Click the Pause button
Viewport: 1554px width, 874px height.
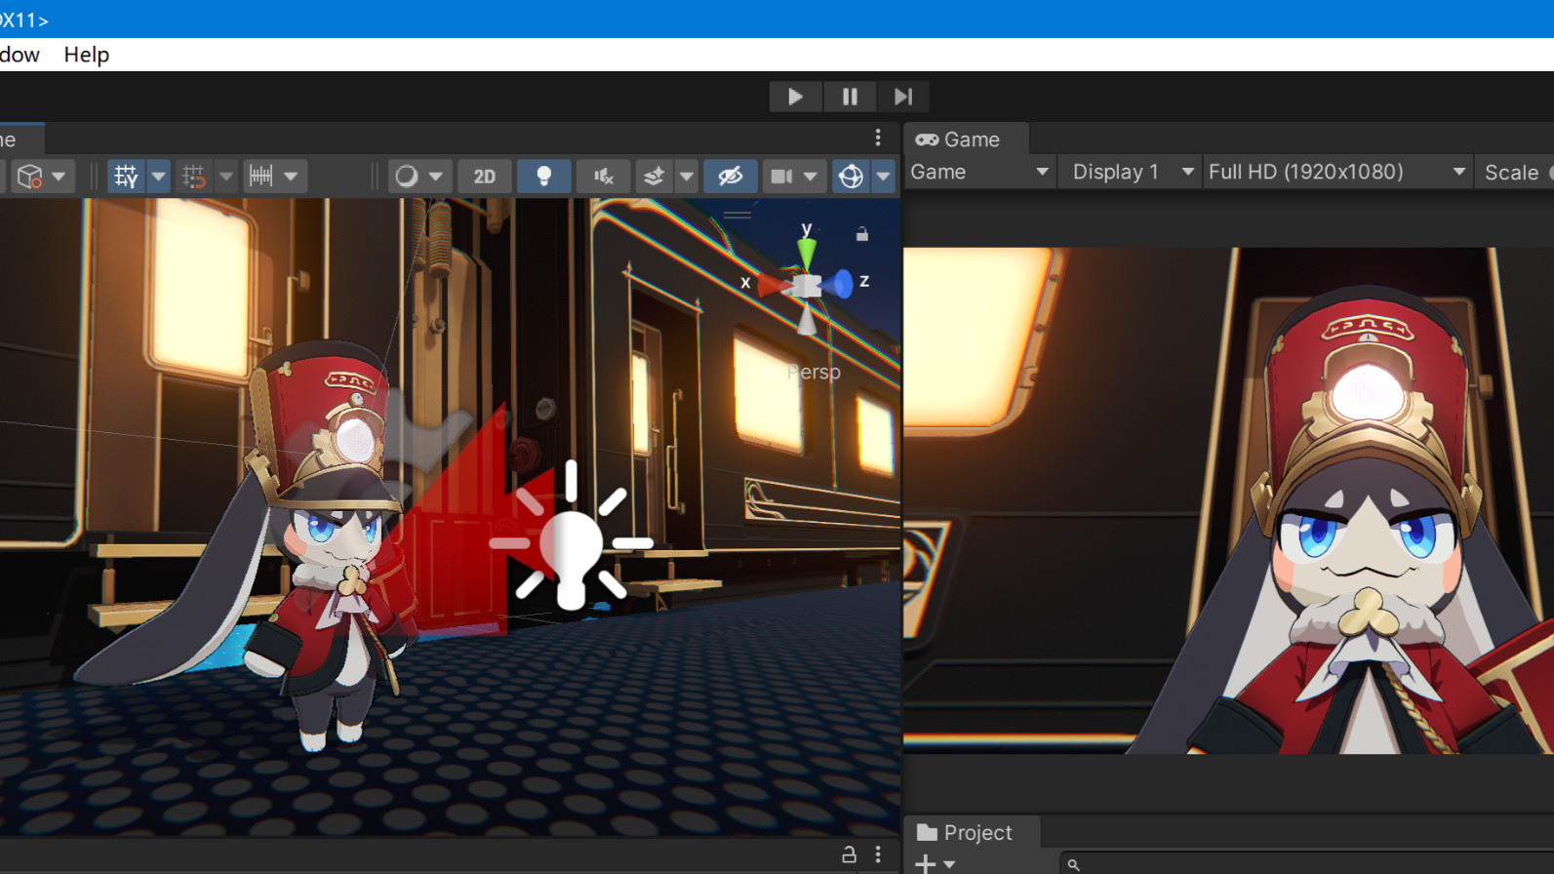point(849,97)
